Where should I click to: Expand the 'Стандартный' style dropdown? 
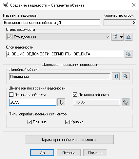(58, 37)
